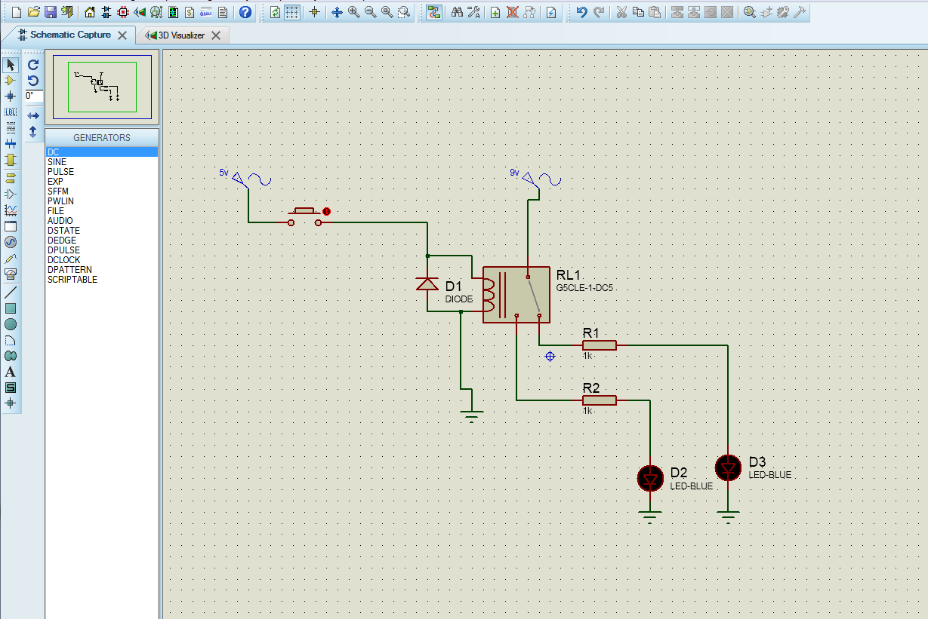Go to the Home page icon
Image resolution: width=928 pixels, height=619 pixels.
point(90,12)
